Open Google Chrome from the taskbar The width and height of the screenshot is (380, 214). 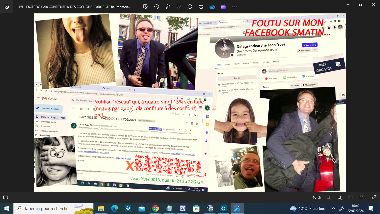[156, 208]
